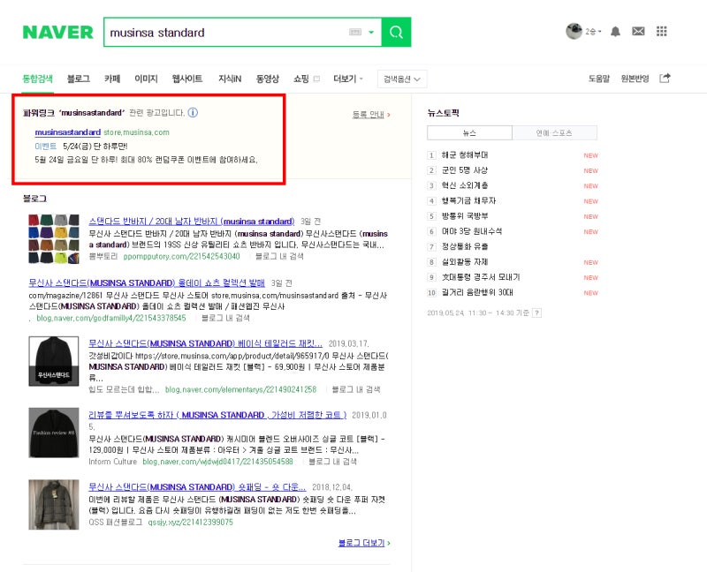Viewport: 707px width, 572px height.
Task: Open blog post 리뷰를 뿌셔보도록 하자
Action: 217,415
